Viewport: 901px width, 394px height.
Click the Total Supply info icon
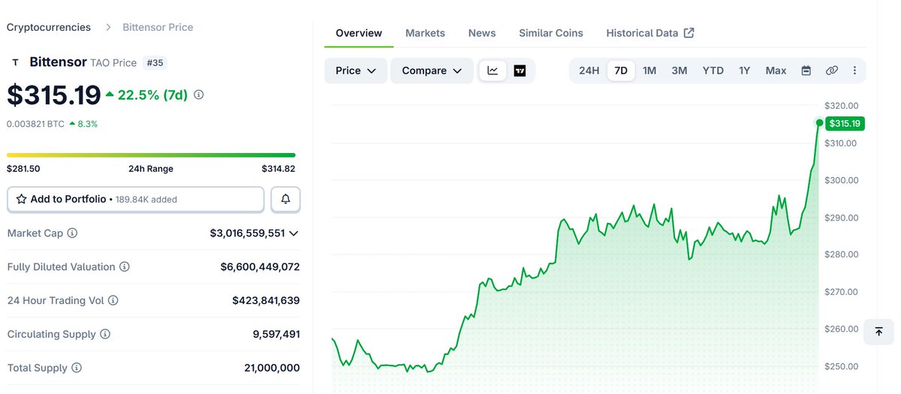77,368
